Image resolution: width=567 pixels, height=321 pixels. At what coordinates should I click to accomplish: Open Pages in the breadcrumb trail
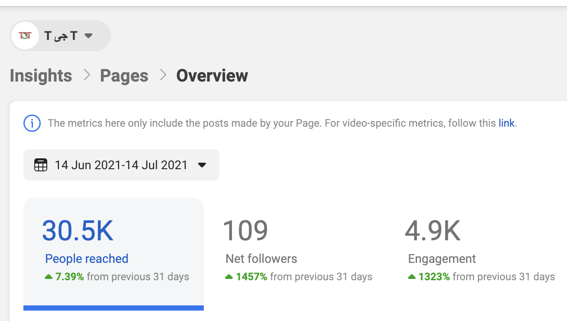[124, 75]
